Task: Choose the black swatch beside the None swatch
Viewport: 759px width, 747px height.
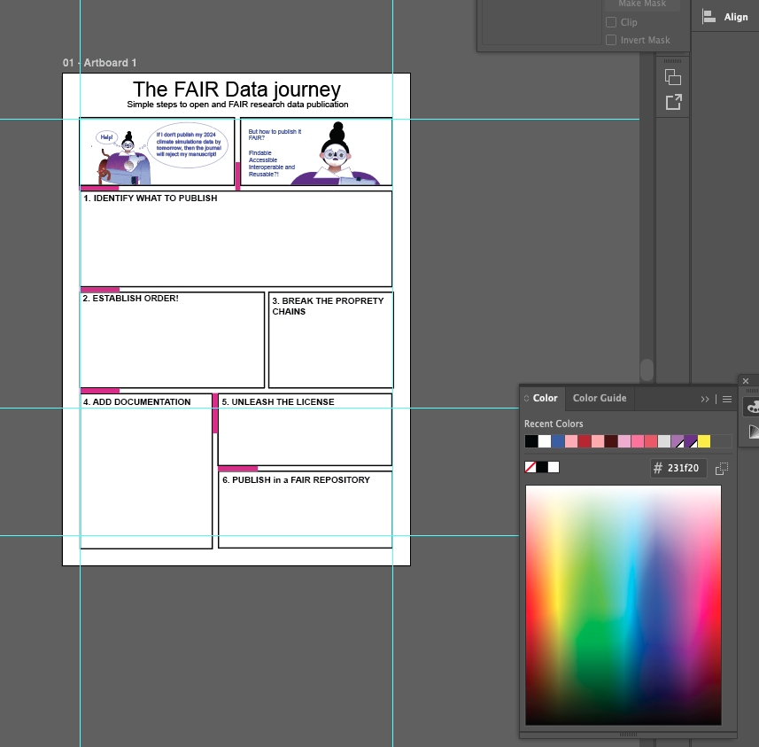Action: click(542, 467)
